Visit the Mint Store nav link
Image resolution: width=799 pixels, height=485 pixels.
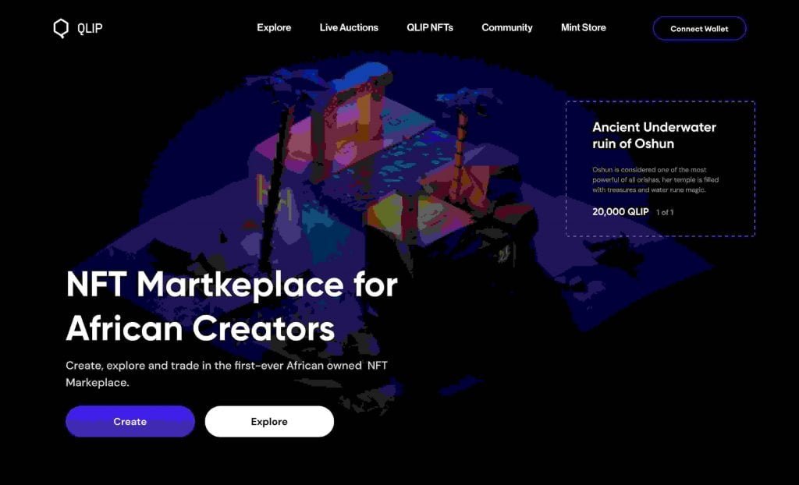584,27
